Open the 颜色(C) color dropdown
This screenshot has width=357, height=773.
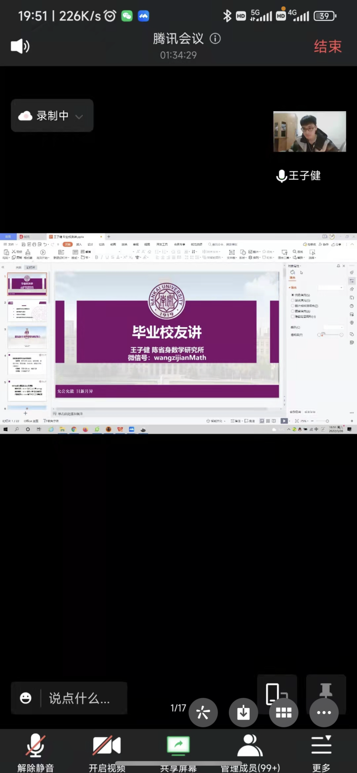pyautogui.click(x=333, y=327)
